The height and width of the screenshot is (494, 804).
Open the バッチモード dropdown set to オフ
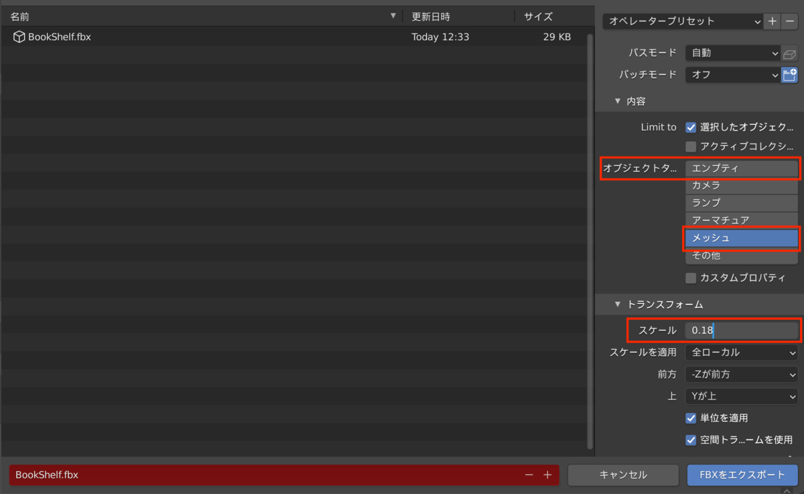click(733, 75)
